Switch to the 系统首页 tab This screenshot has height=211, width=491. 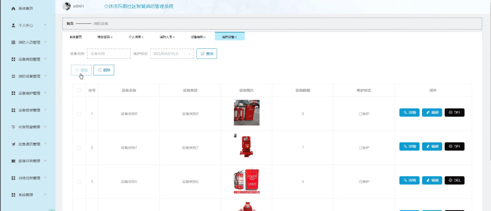(76, 37)
